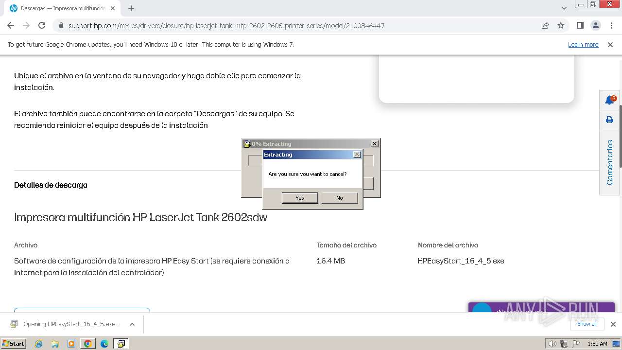Click the 1:50 AM system clock
The width and height of the screenshot is (622, 350).
click(x=597, y=344)
